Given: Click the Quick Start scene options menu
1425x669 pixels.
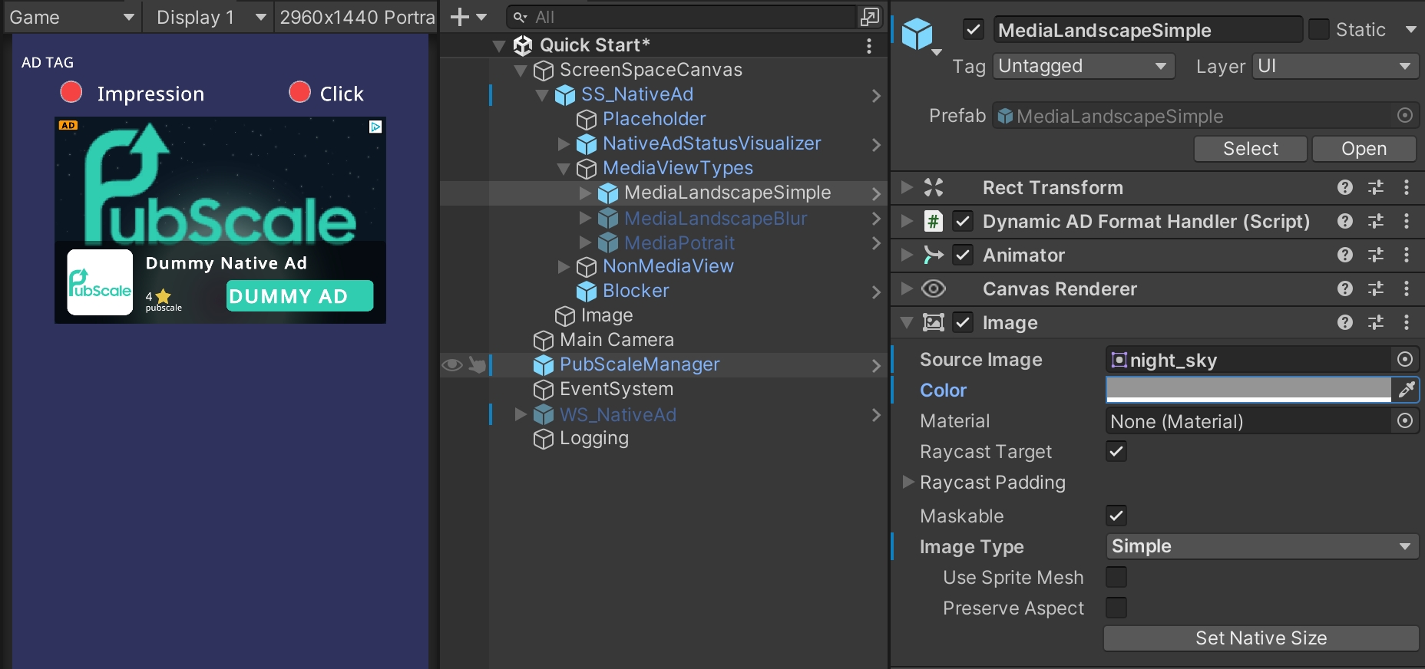Looking at the screenshot, I should pyautogui.click(x=868, y=45).
